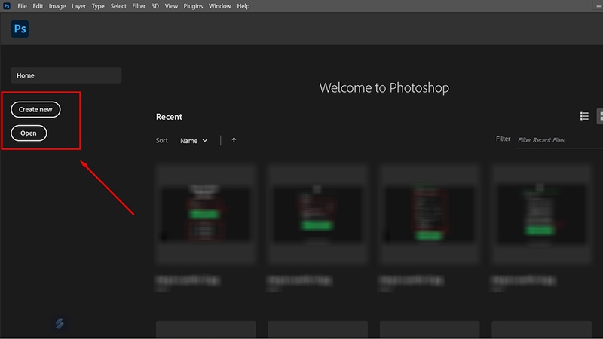Click the Filter Recent Files field

pyautogui.click(x=559, y=140)
